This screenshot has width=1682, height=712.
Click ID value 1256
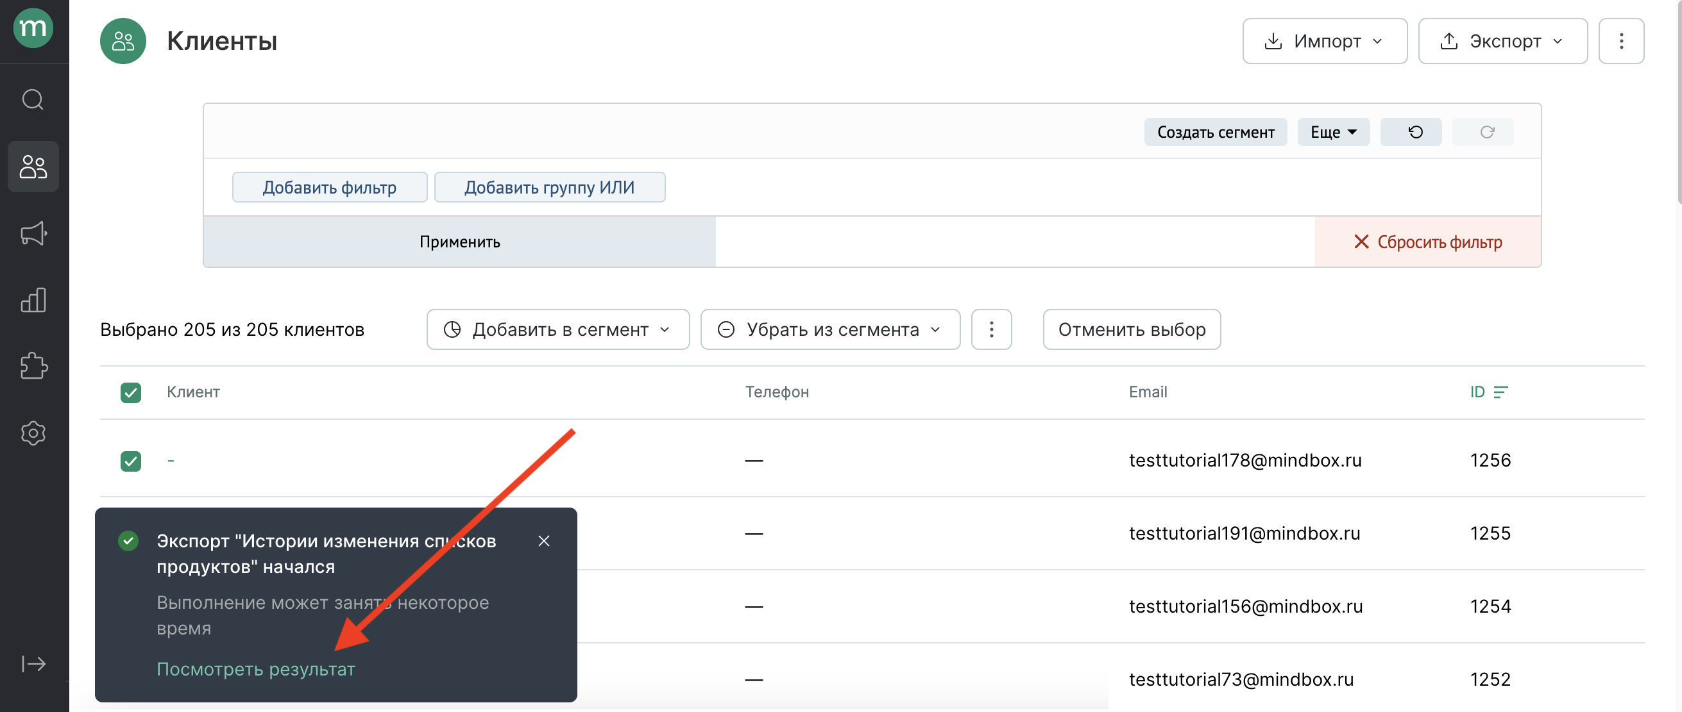point(1490,460)
